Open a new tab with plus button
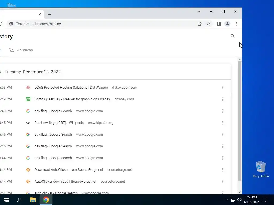 50,14
